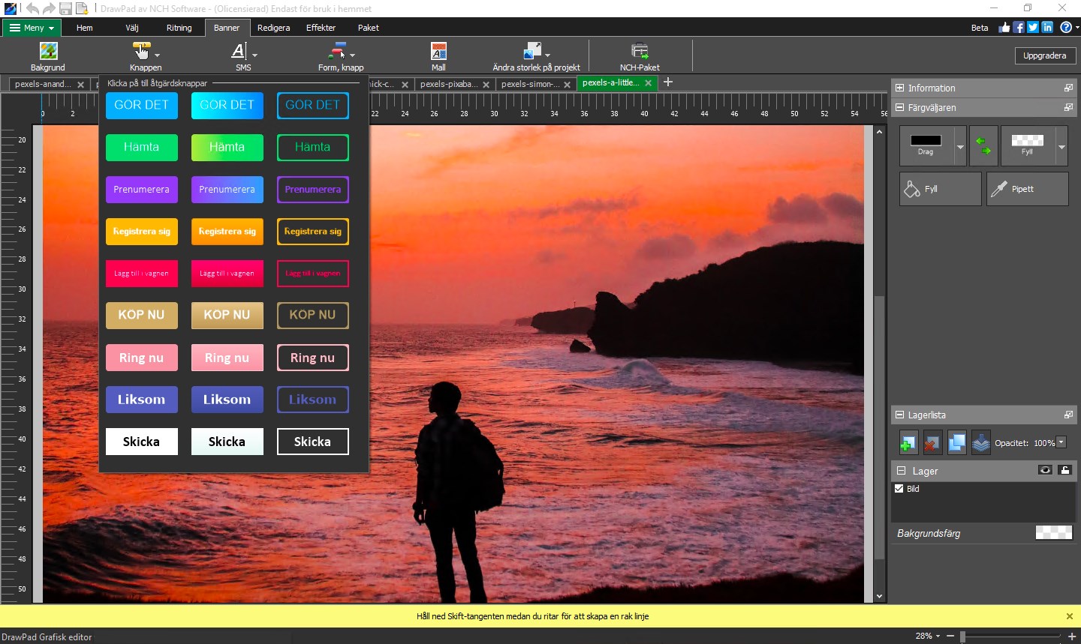Click the Save floppy disk icon
The width and height of the screenshot is (1081, 644).
click(x=65, y=8)
